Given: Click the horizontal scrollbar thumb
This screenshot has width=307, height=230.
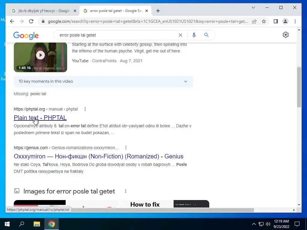Looking at the screenshot, I should [162, 210].
